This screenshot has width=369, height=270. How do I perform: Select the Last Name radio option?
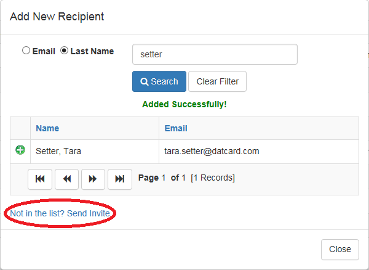coord(64,51)
